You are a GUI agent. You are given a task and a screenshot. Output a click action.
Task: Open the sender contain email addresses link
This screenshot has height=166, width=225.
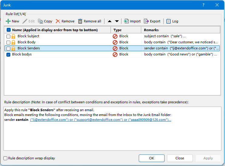100,120
